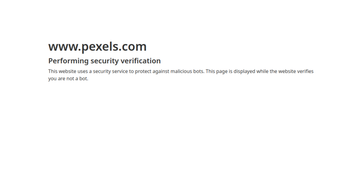This screenshot has width=362, height=181.
Task: Select "pexels" within the large domain heading
Action: (x=100, y=47)
